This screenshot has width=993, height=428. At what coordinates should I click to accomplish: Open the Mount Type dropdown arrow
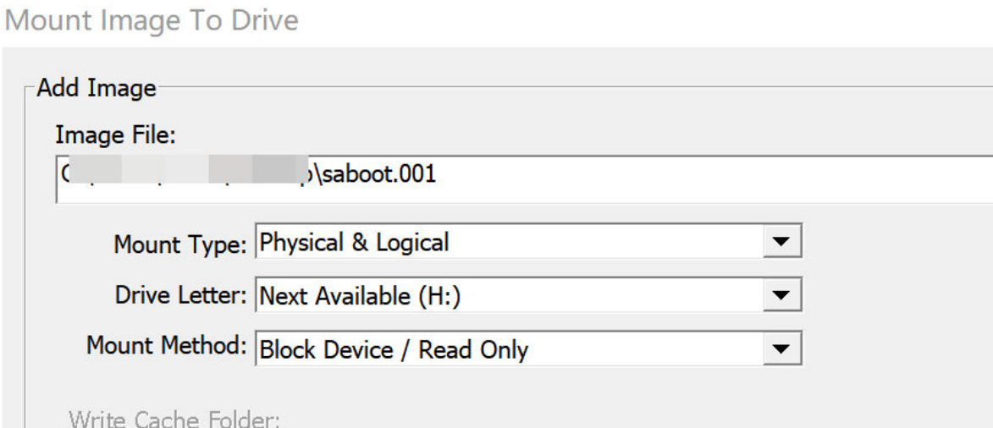(x=783, y=242)
